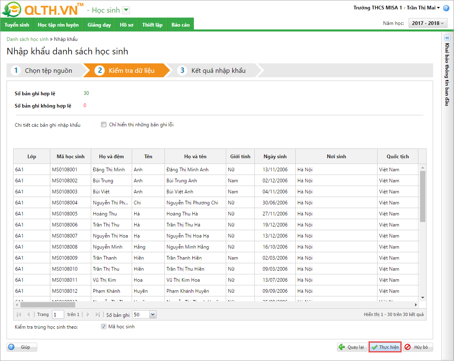Open the Thiết lập menu
The width and height of the screenshot is (454, 361).
(x=152, y=25)
